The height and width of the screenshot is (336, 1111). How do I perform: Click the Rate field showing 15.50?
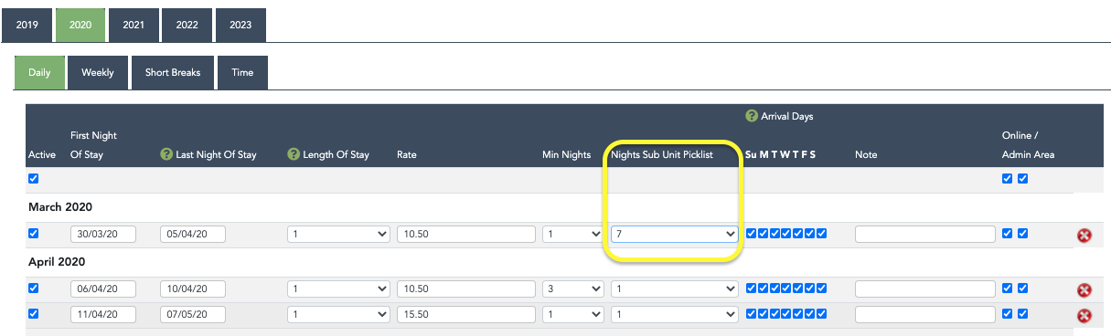466,315
